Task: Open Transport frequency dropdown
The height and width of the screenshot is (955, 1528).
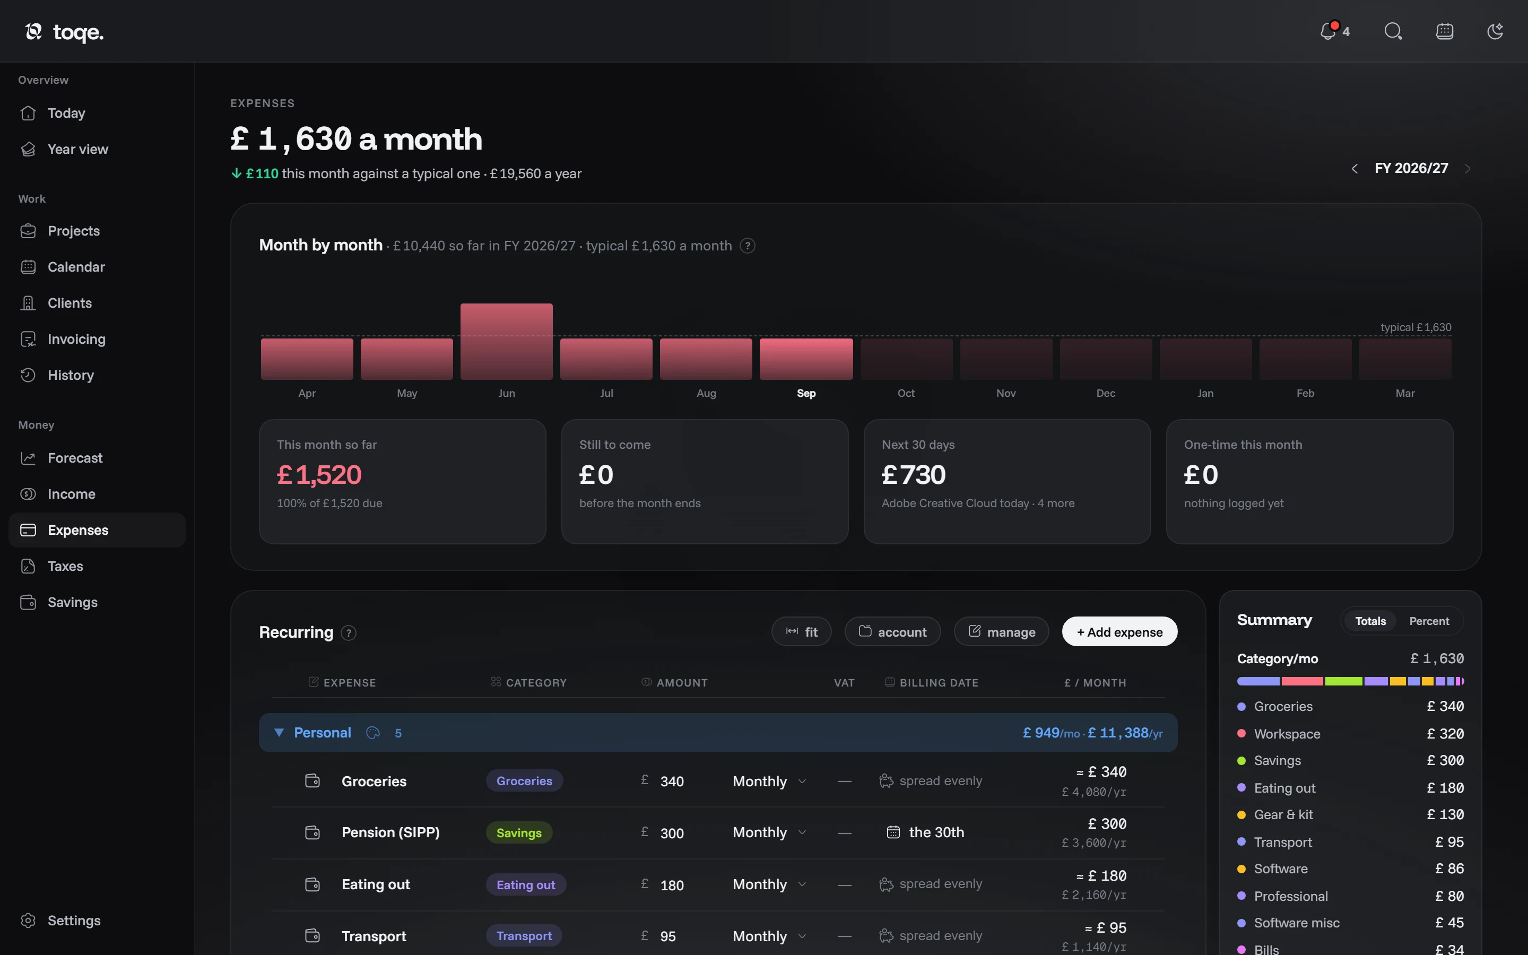Action: [x=769, y=936]
